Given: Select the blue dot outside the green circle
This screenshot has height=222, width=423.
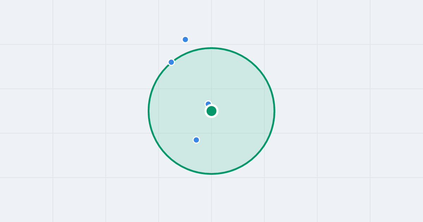Looking at the screenshot, I should [185, 39].
